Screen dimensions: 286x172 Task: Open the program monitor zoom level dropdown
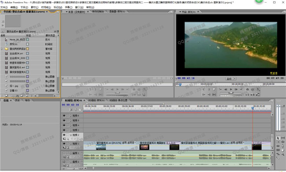click(231, 79)
